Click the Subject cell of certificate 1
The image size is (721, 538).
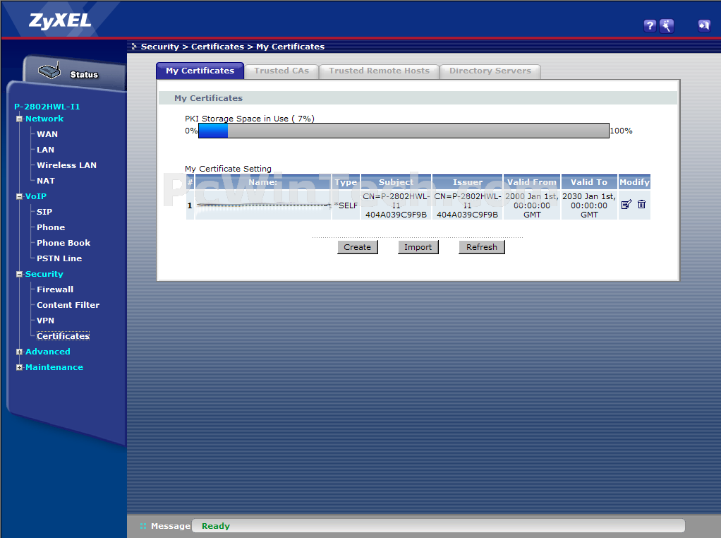pos(396,205)
